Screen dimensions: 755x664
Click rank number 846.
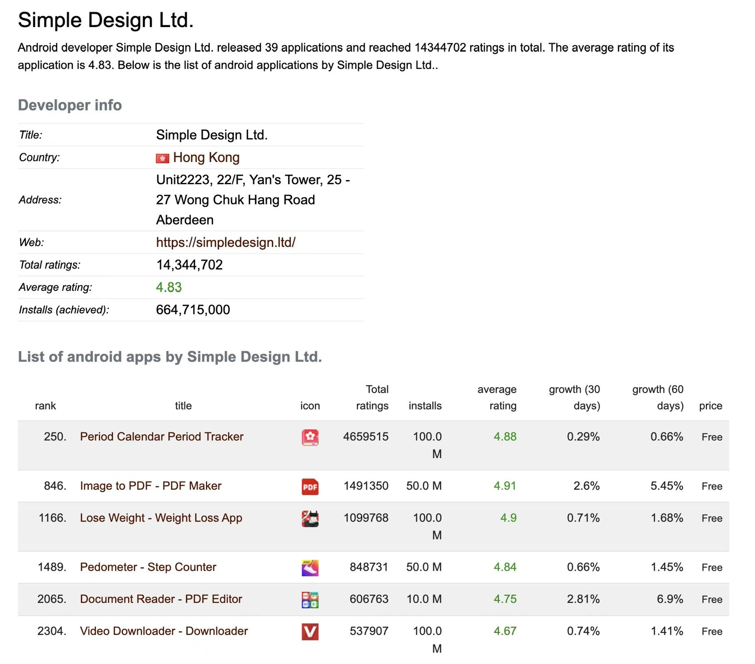click(x=55, y=486)
